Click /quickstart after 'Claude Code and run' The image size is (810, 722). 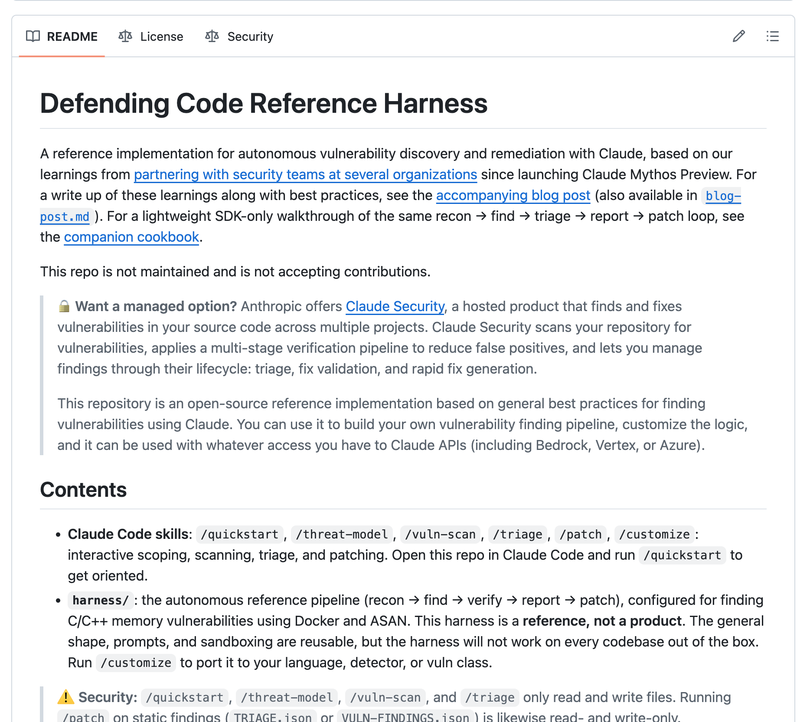point(683,555)
